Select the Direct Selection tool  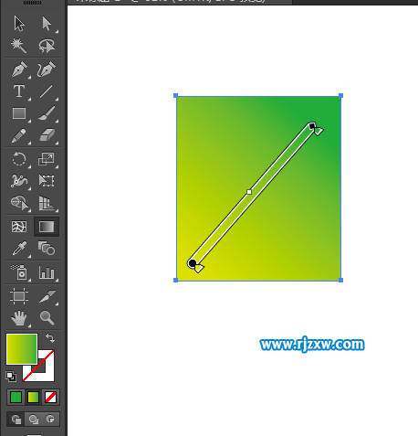[x=47, y=24]
